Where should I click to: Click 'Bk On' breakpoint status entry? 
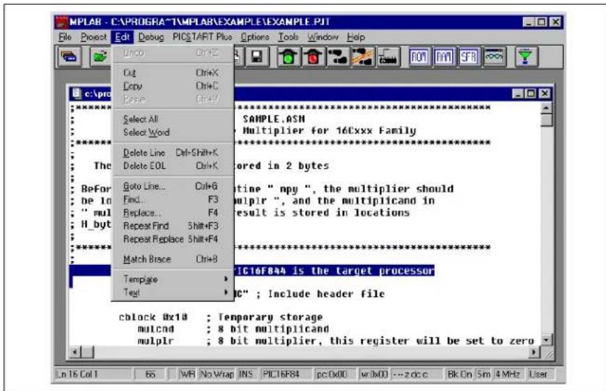click(x=460, y=374)
